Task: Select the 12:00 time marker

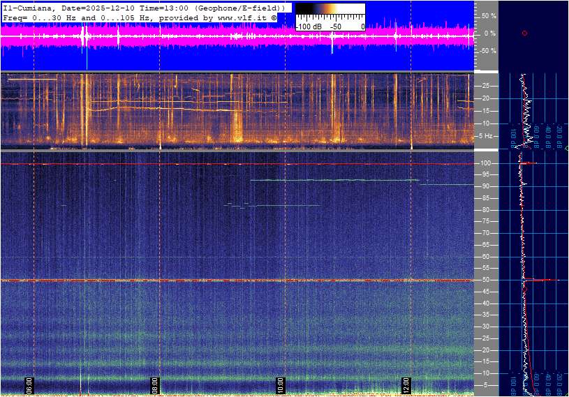Action: [406, 384]
